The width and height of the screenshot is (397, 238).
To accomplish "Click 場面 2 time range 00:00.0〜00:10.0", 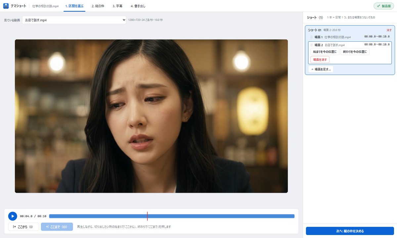I will (x=377, y=45).
